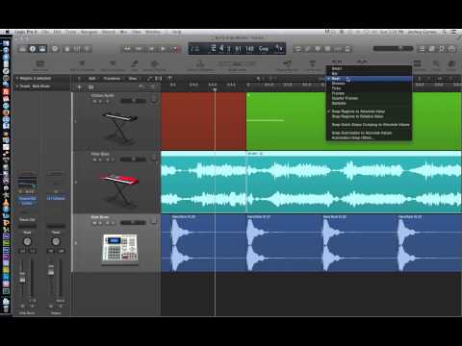Click the Fast Forward transport button
The width and height of the screenshot is (462, 346).
coord(139,49)
